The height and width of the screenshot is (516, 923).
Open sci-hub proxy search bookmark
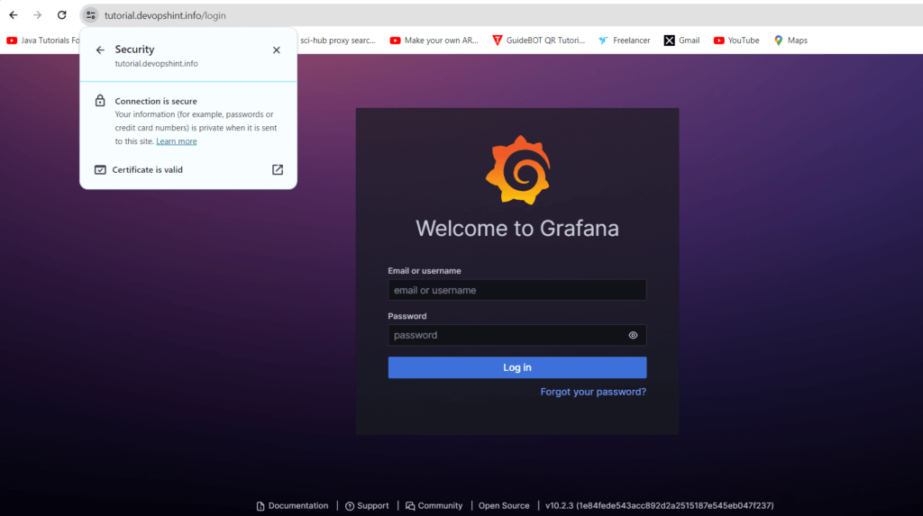[337, 41]
